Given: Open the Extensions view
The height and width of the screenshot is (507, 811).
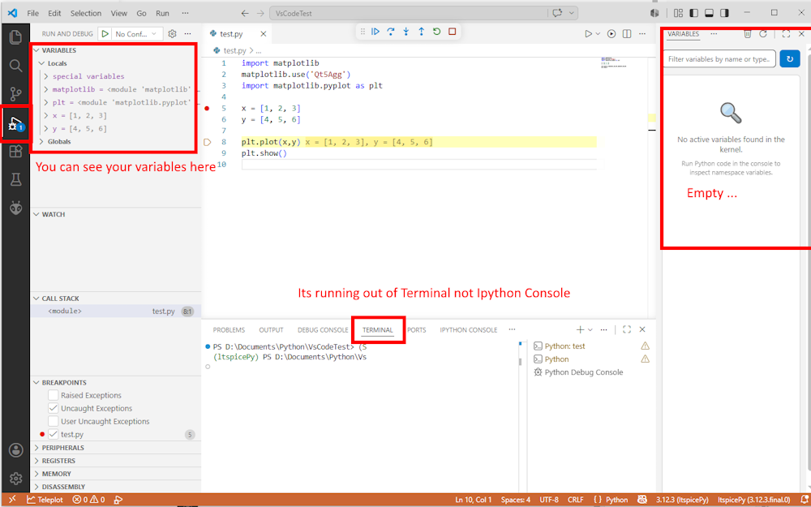Looking at the screenshot, I should 15,151.
